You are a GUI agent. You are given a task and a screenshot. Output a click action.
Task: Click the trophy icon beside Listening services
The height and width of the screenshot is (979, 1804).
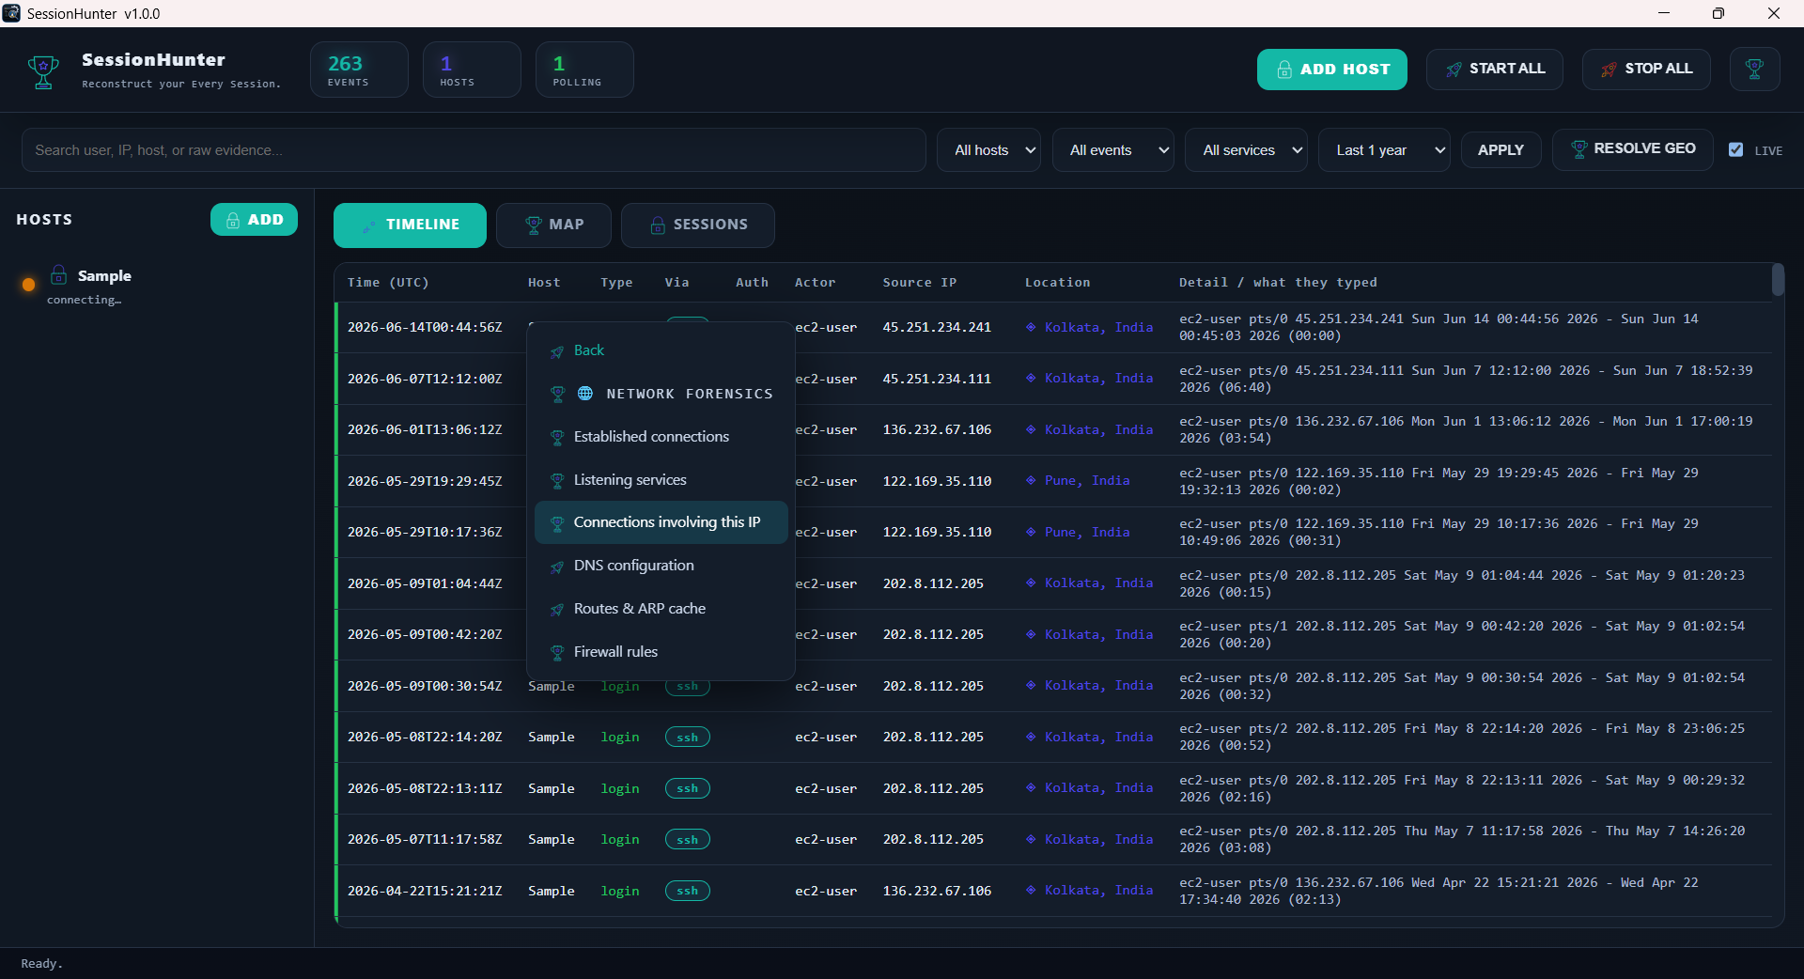557,481
